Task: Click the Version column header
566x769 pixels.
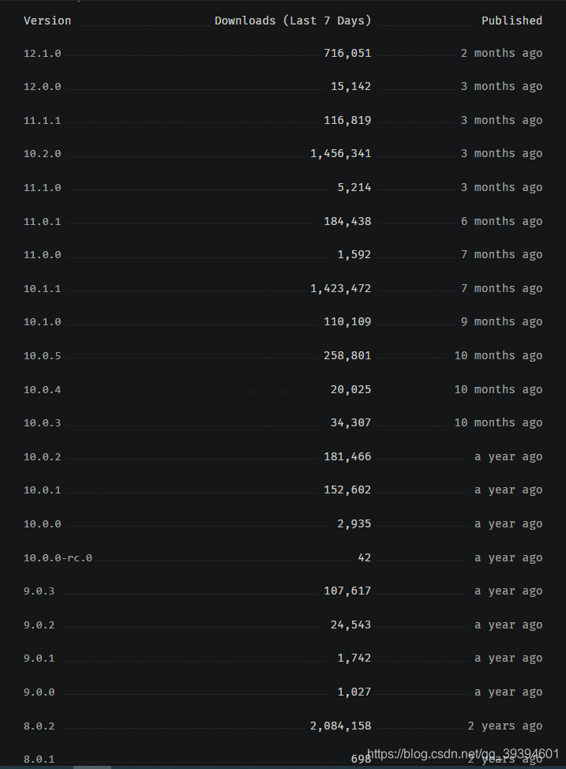Action: coord(47,21)
